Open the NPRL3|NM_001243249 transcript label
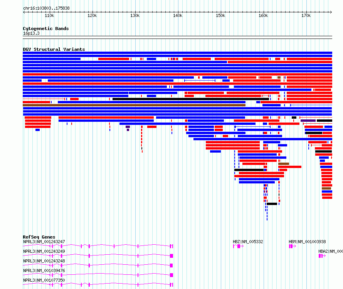This screenshot has width=343, height=289. [x=44, y=251]
